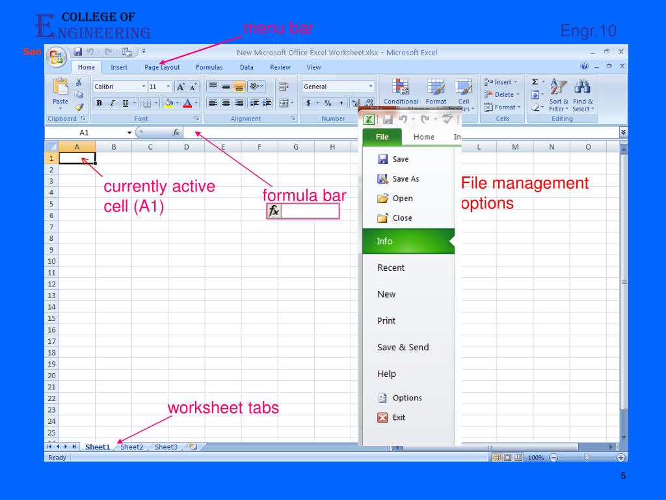
Task: Select Bottom Align icon
Action: (x=239, y=87)
